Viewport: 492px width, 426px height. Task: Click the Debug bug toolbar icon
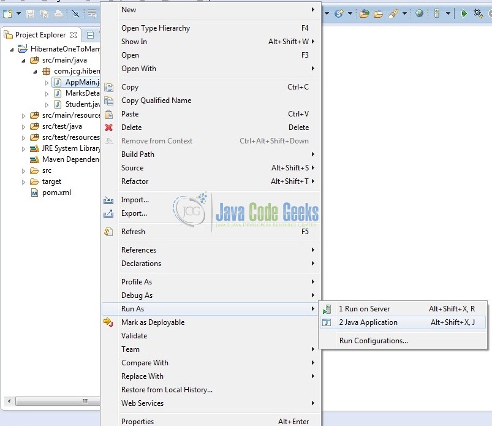(478, 13)
